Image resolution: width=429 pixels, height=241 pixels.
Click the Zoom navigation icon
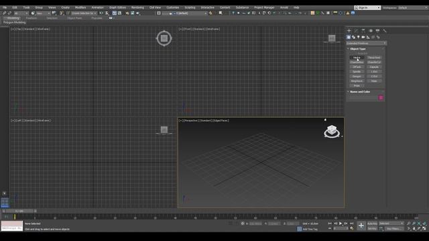point(409,224)
